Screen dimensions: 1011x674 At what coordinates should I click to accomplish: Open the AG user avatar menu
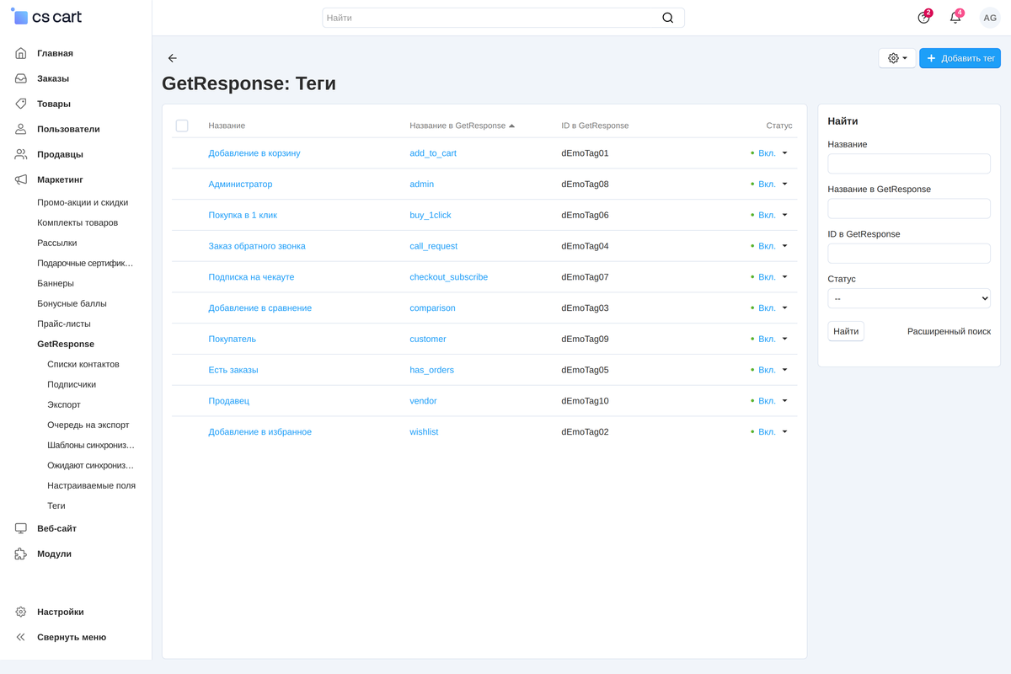(x=990, y=18)
